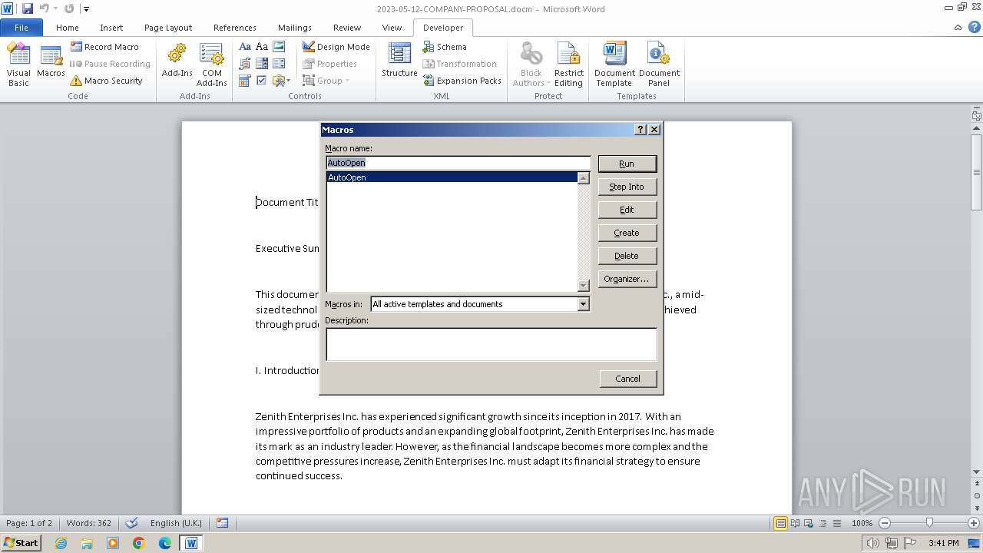Insert Rich Text content control
Screen dimensions: 983x553
(x=245, y=47)
